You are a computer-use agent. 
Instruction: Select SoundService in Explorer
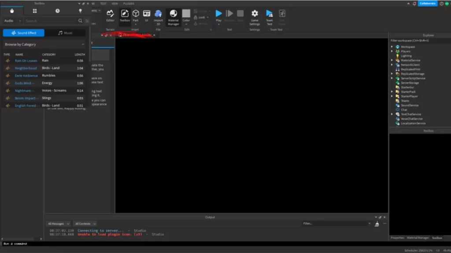[410, 105]
